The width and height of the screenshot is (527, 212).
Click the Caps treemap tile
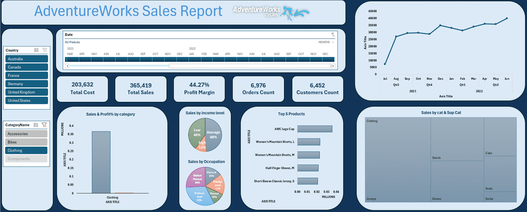coord(500,136)
